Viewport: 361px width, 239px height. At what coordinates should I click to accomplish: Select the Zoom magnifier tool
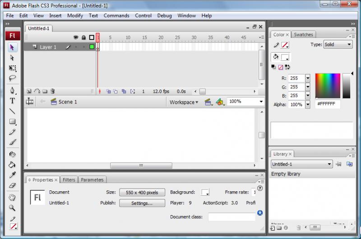[x=12, y=208]
